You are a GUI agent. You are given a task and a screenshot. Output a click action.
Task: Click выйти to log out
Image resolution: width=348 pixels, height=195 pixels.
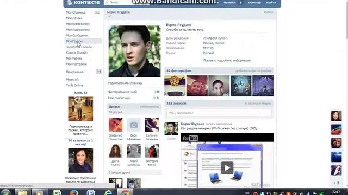tap(271, 2)
